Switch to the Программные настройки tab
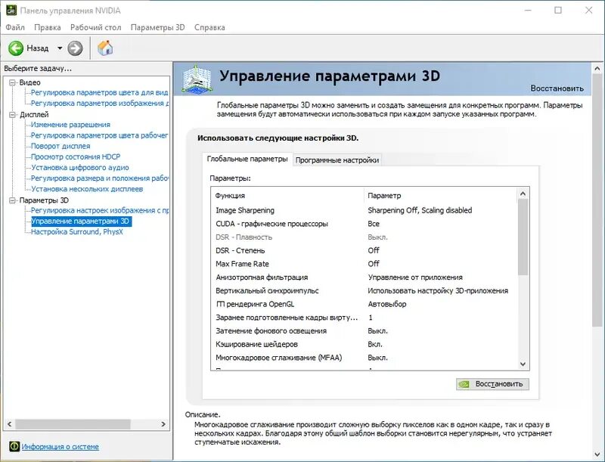 point(337,160)
